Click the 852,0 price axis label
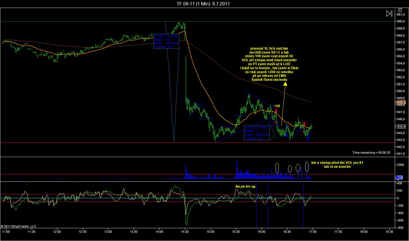 tap(401, 77)
